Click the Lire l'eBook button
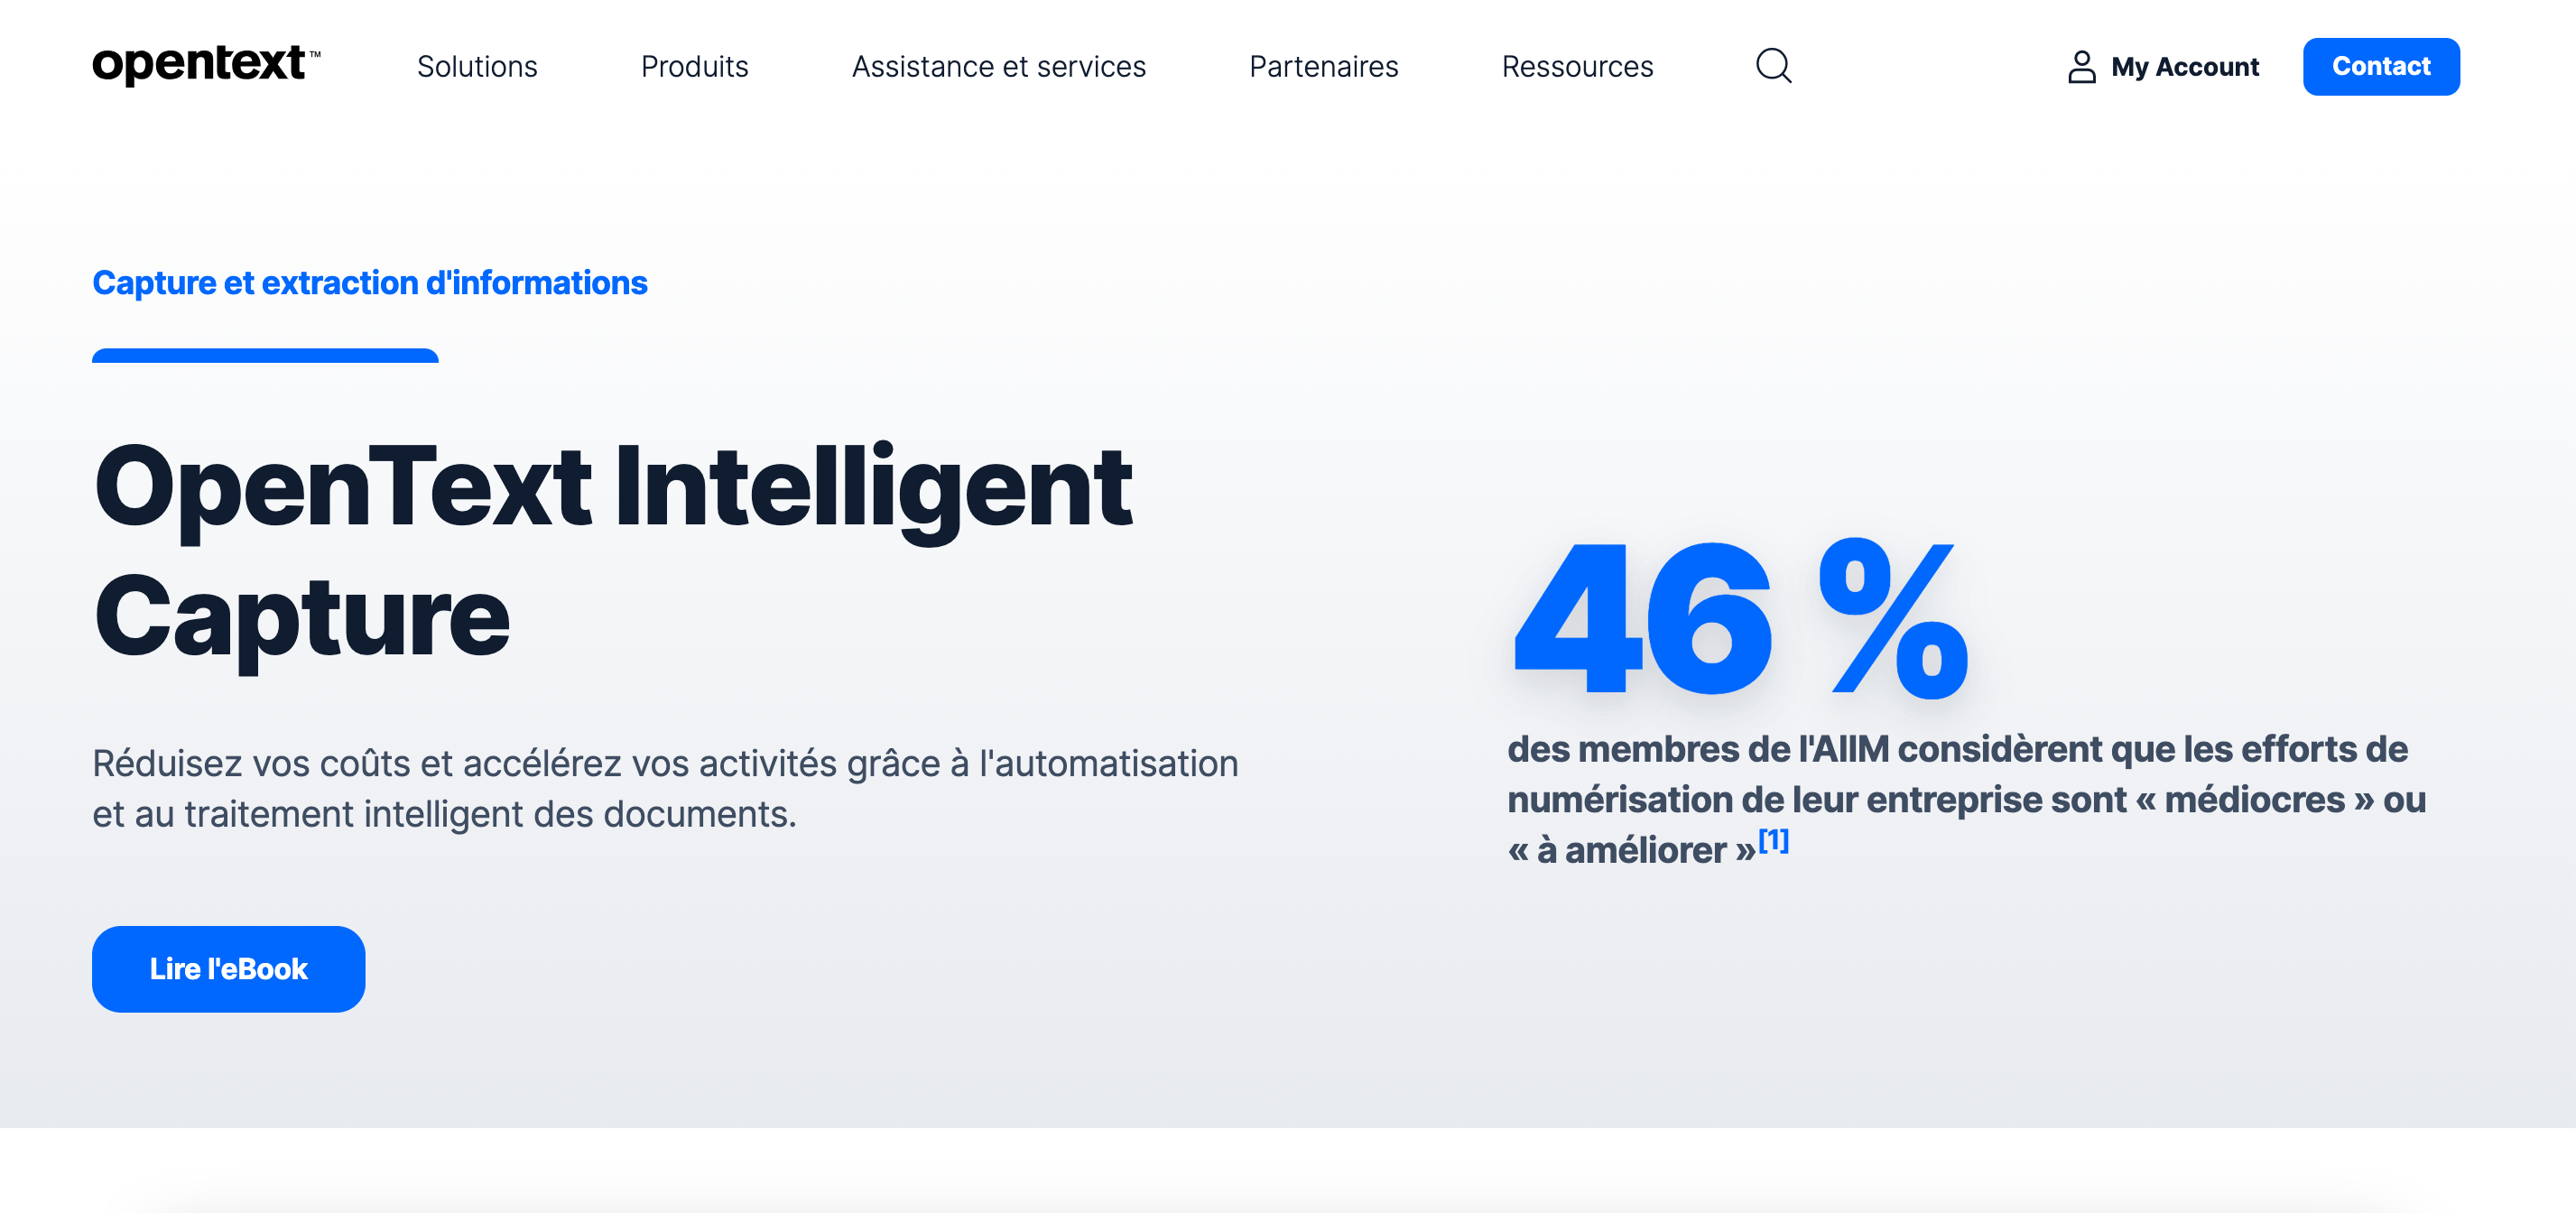This screenshot has width=2576, height=1213. pyautogui.click(x=228, y=968)
